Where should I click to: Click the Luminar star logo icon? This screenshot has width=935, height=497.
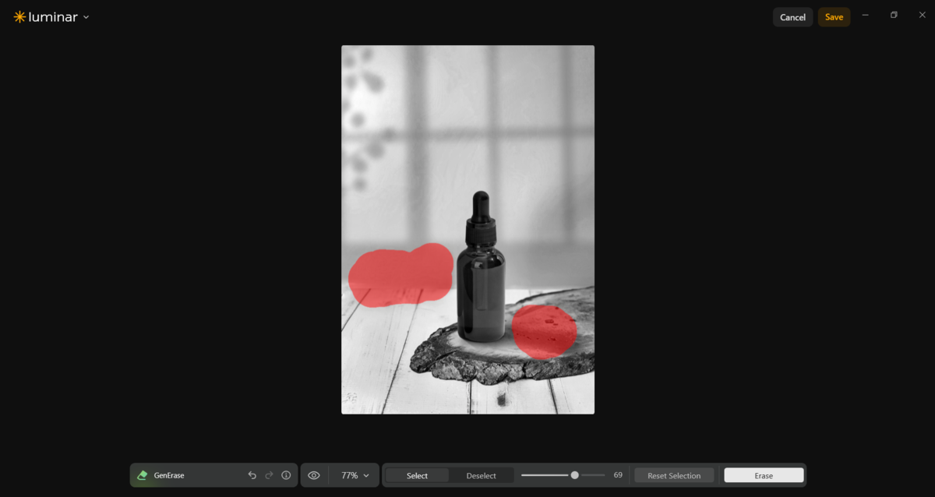coord(19,17)
